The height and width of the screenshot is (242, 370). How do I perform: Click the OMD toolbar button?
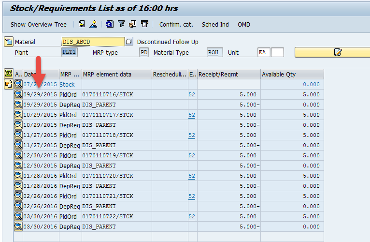point(244,24)
